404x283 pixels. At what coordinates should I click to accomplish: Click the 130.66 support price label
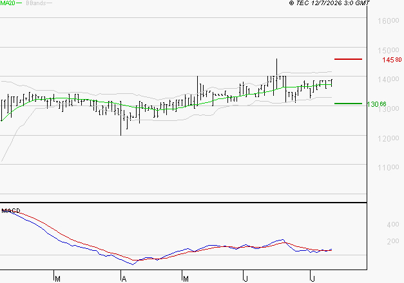click(x=376, y=104)
